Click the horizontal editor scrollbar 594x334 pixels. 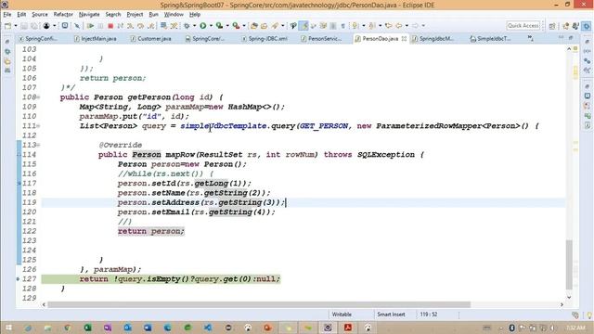tap(259, 304)
